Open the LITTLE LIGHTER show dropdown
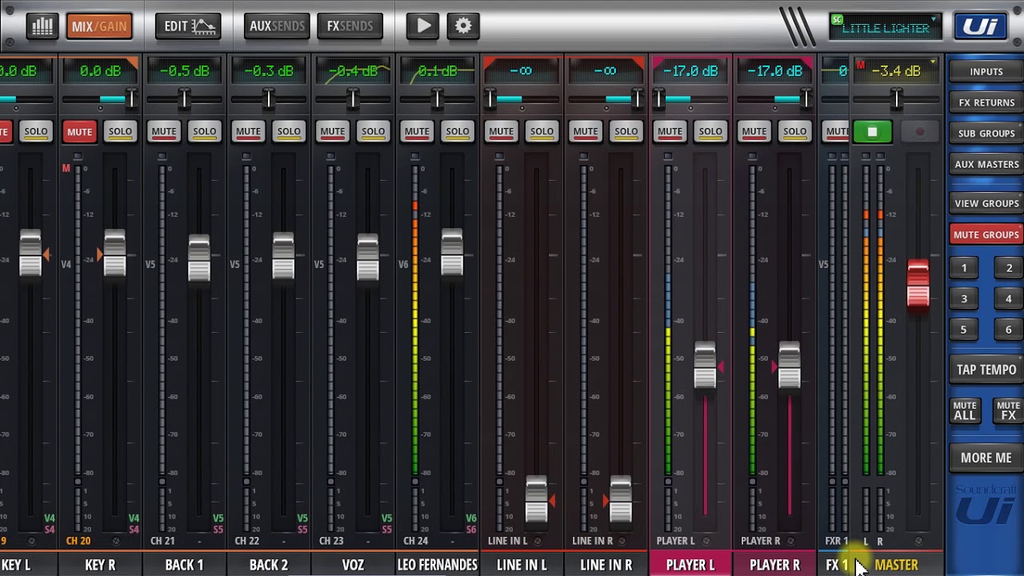The height and width of the screenshot is (576, 1024). [885, 28]
